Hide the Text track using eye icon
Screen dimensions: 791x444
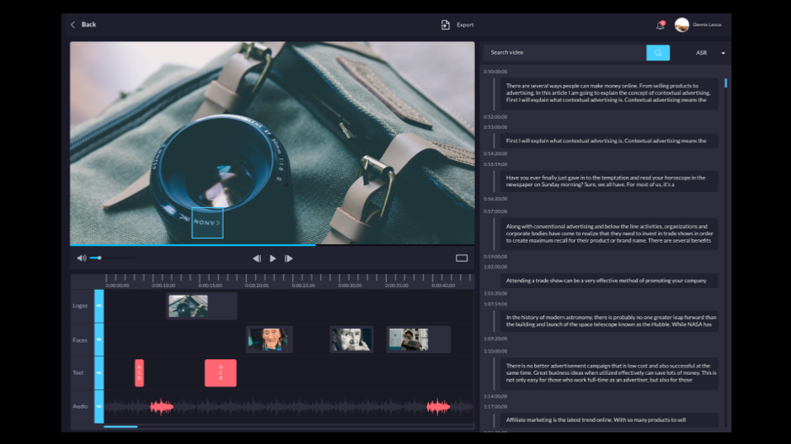pyautogui.click(x=99, y=372)
